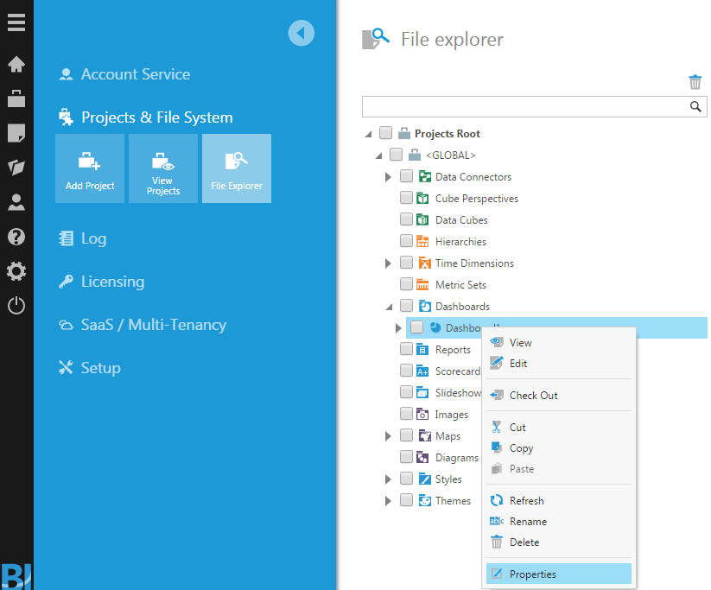The height and width of the screenshot is (590, 711).
Task: Open the Licensing section
Action: [x=102, y=282]
